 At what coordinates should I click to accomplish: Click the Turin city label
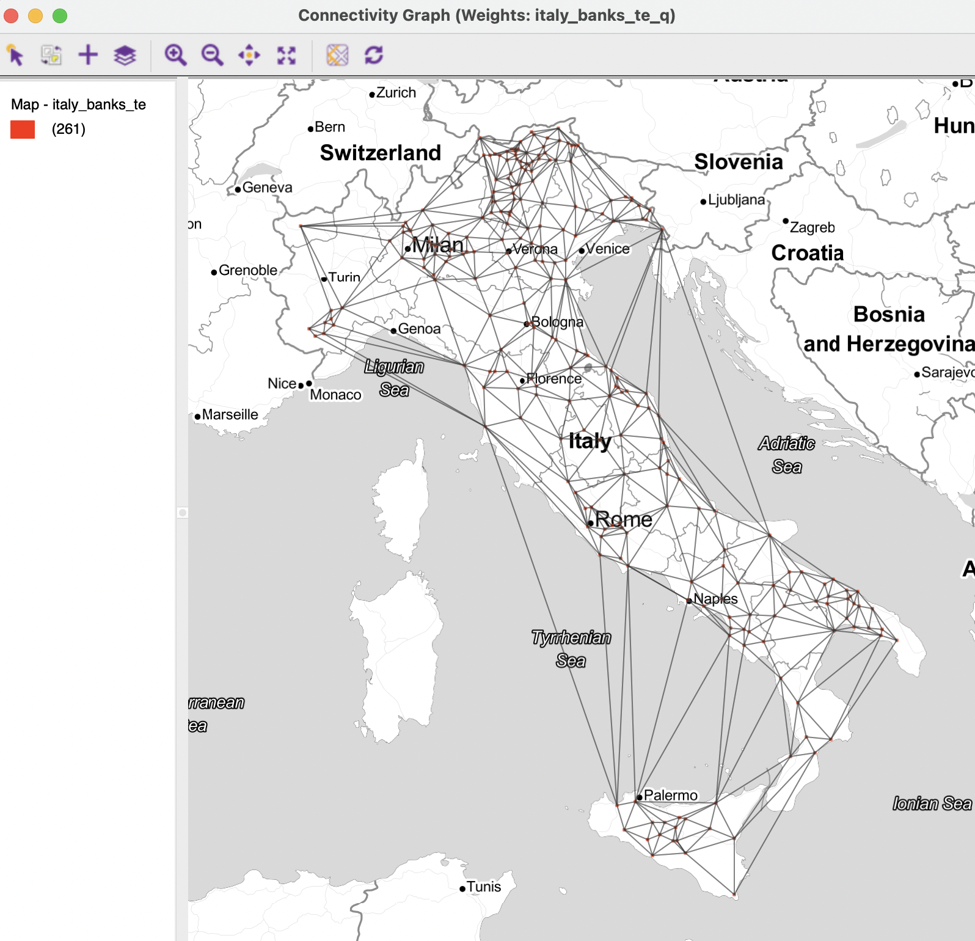click(x=345, y=277)
